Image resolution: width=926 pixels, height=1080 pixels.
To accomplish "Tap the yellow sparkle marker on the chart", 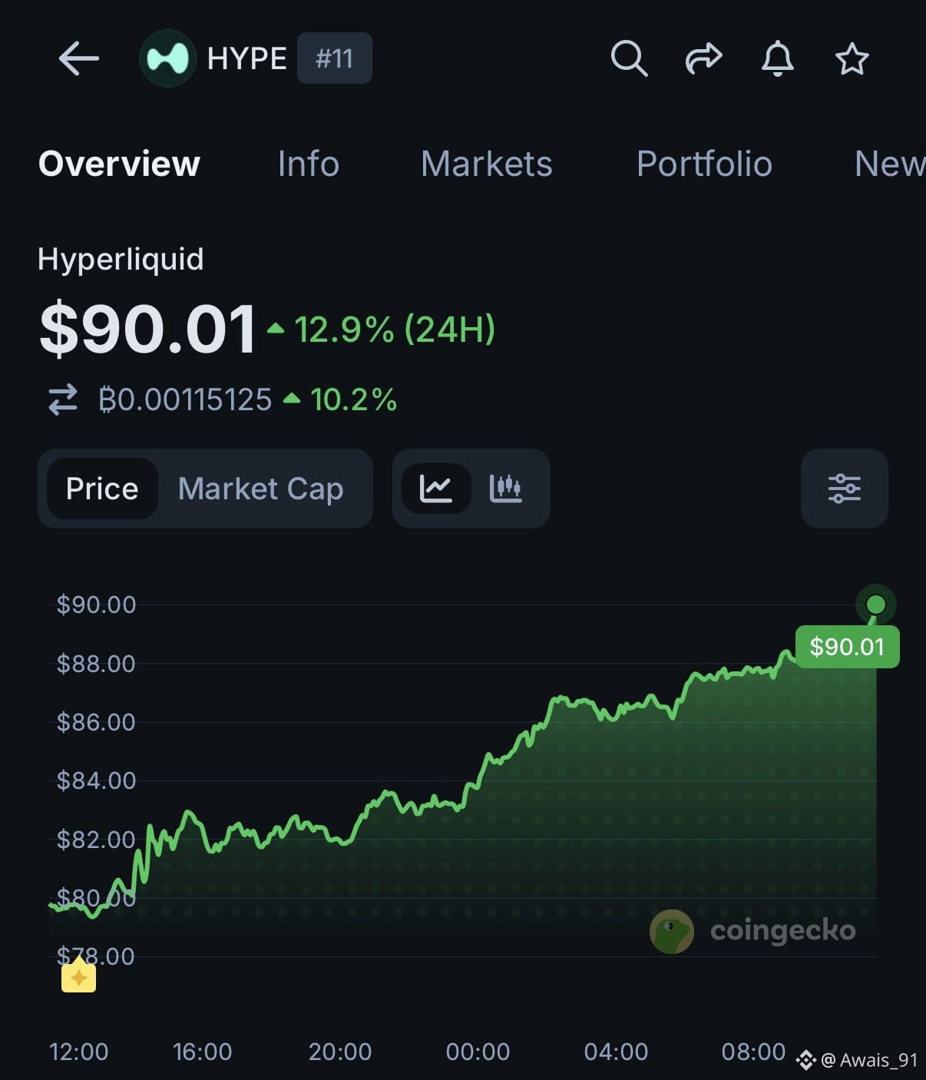I will 78,977.
